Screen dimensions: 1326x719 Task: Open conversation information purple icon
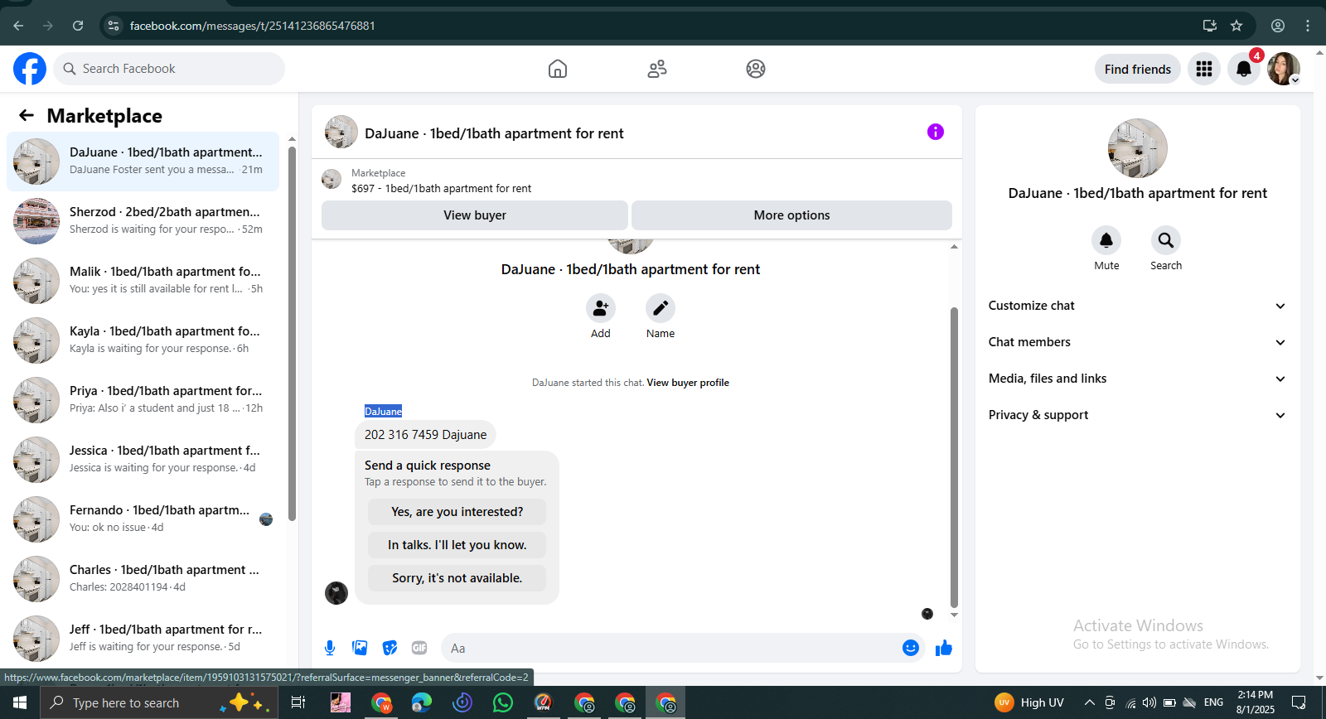coord(936,132)
